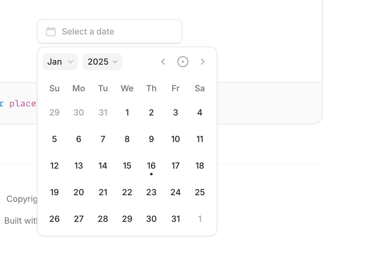
Task: Choose January 22 on Wednesday column
Action: point(127,192)
